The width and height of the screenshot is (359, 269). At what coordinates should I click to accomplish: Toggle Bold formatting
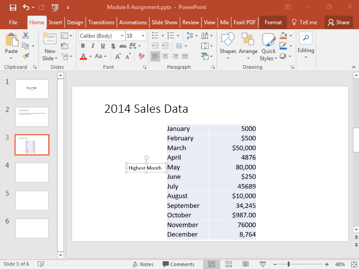coord(83,46)
